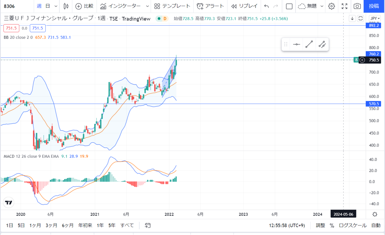Click the 570.5 horizontal line price label
The width and height of the screenshot is (385, 235).
pyautogui.click(x=374, y=104)
